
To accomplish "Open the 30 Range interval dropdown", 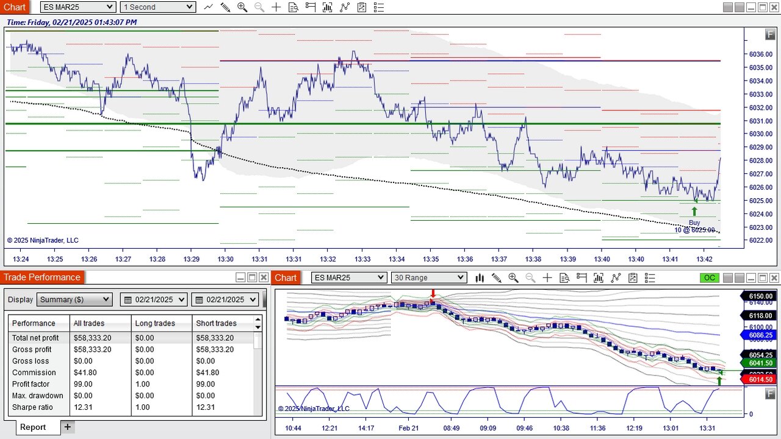I will [429, 278].
